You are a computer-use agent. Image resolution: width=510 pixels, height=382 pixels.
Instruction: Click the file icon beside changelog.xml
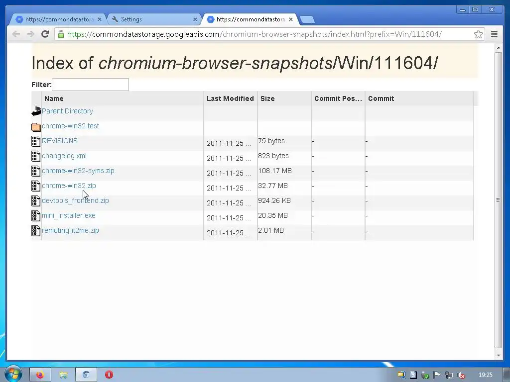point(36,156)
